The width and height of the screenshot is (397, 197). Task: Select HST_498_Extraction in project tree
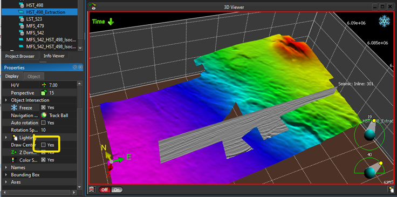(45, 12)
